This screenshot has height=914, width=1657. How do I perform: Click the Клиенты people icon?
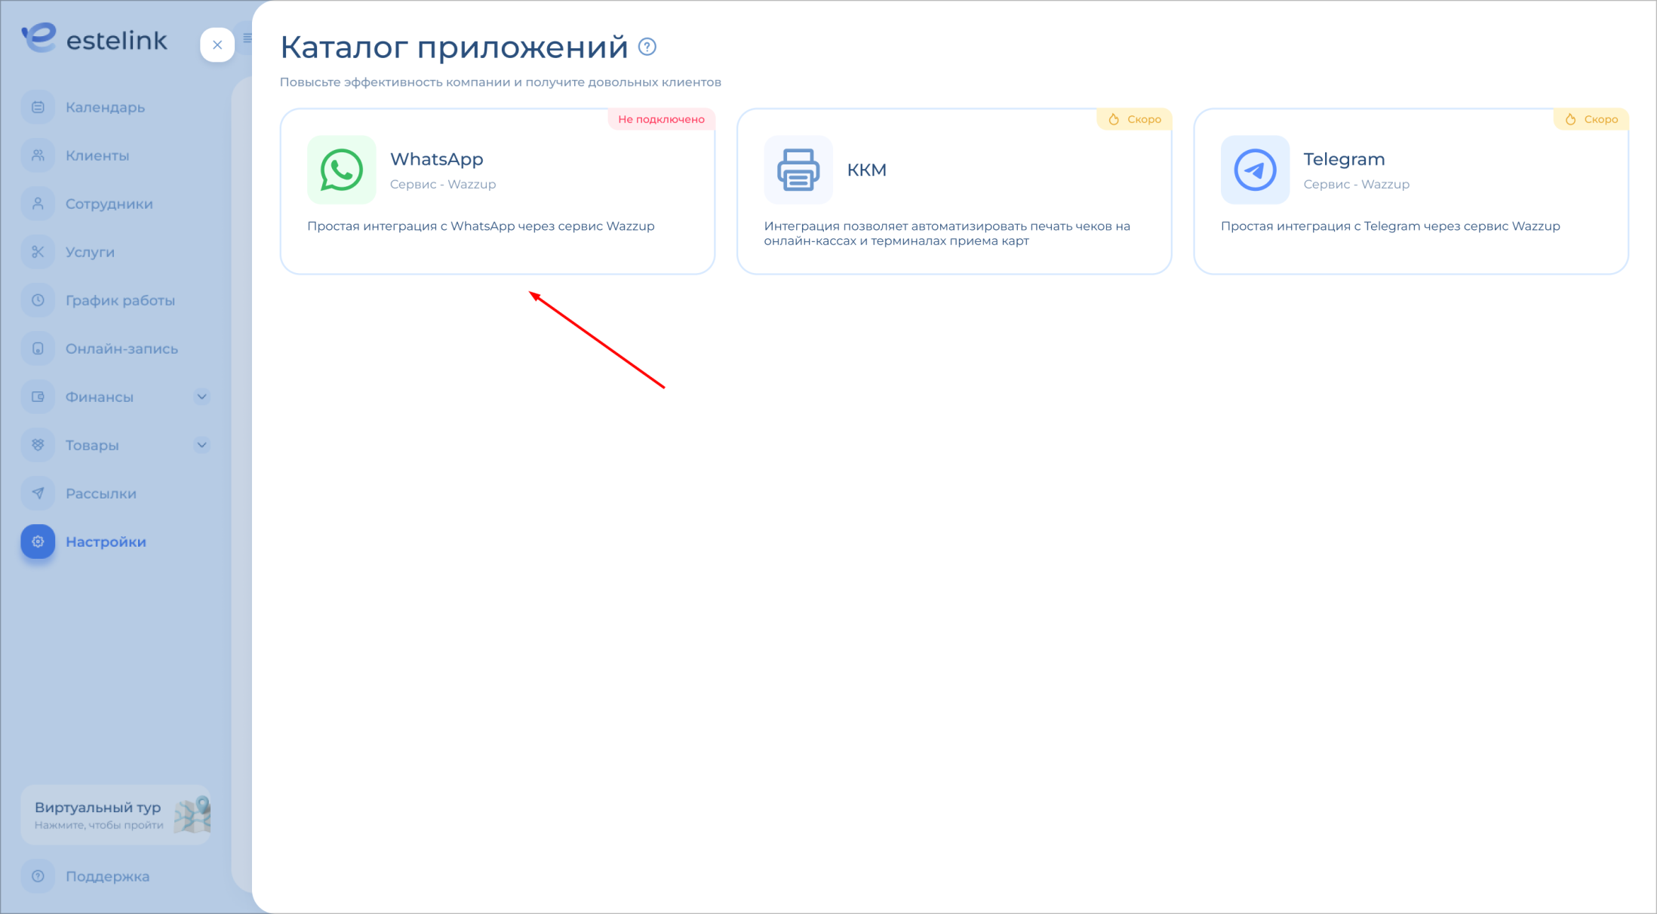pyautogui.click(x=38, y=155)
